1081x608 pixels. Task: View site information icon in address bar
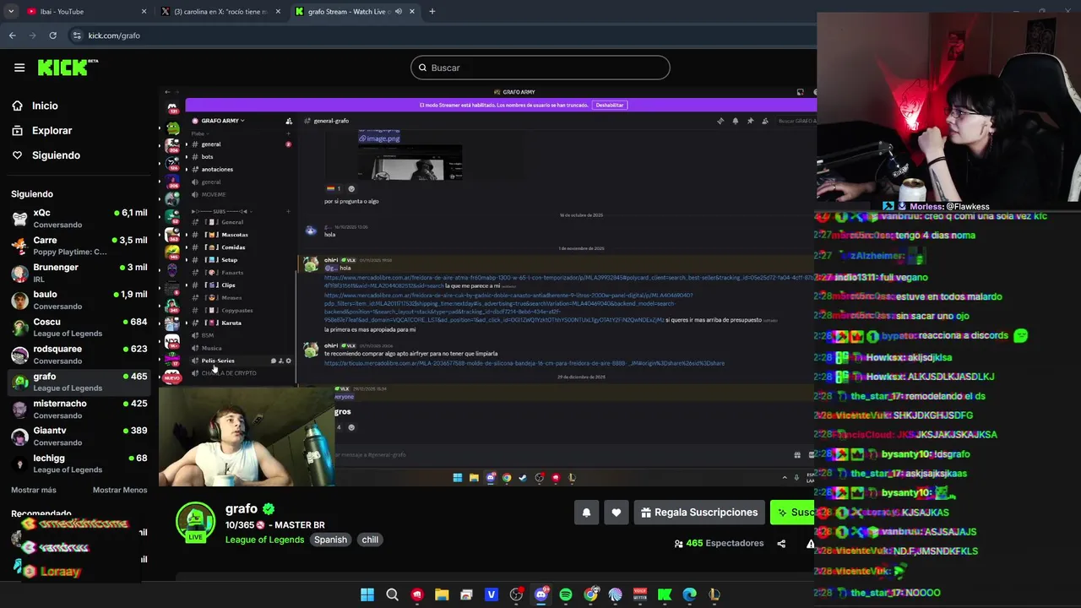click(x=78, y=35)
